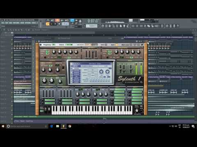Click the pitch bend wheel beside the keyboard
The width and height of the screenshot is (197, 147).
(46, 109)
